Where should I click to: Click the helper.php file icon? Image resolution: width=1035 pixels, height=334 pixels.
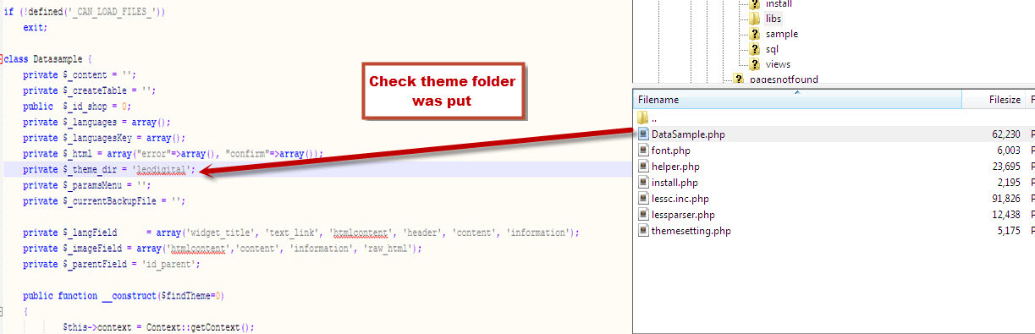643,167
